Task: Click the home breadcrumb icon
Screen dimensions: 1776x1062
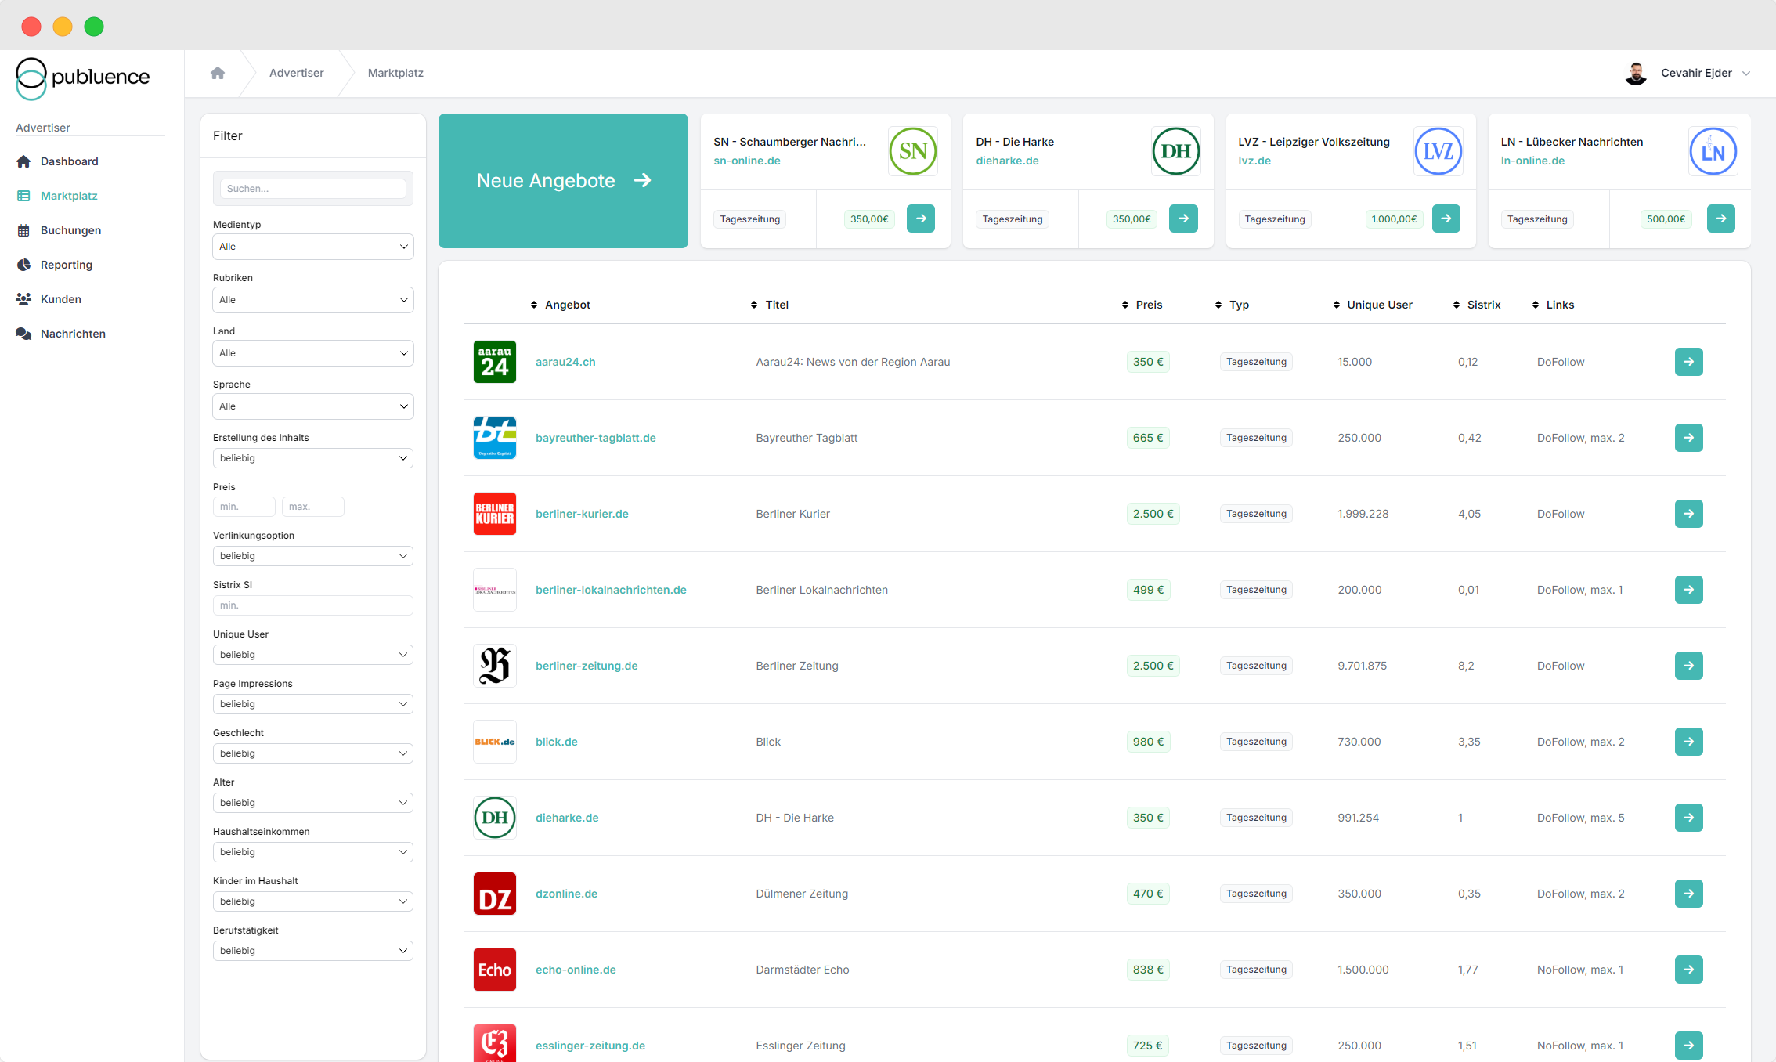Action: pyautogui.click(x=218, y=73)
